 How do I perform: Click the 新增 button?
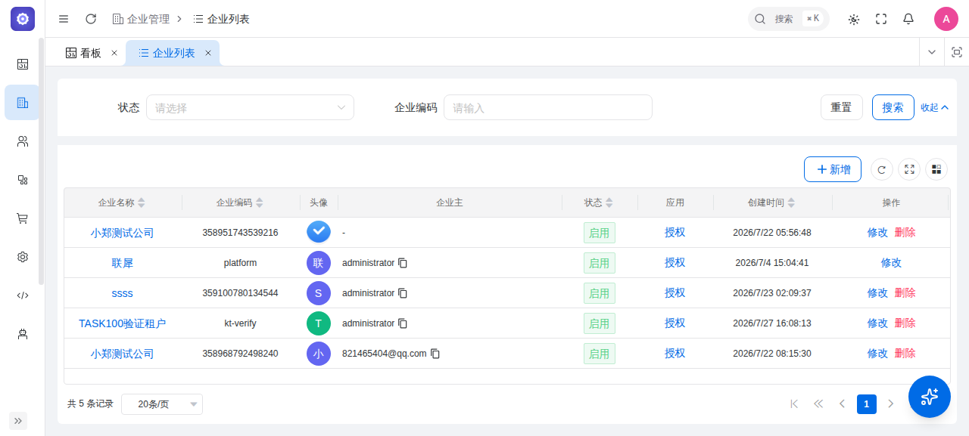(x=833, y=169)
